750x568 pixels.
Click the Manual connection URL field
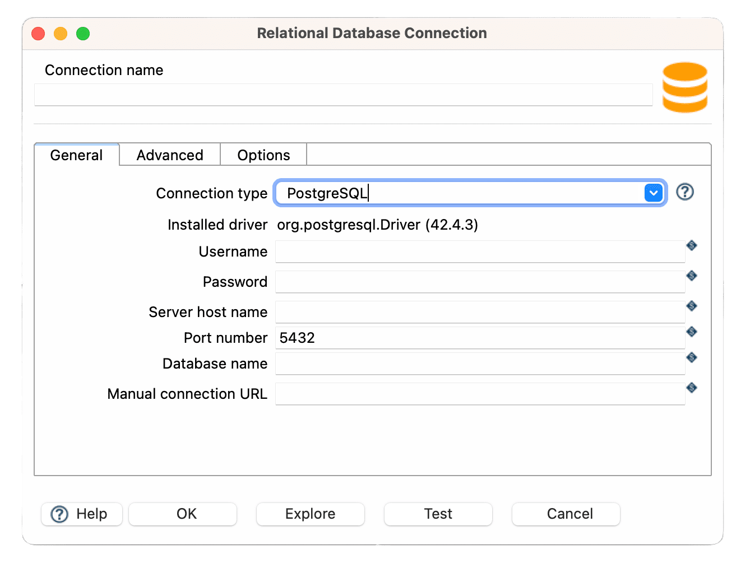480,394
